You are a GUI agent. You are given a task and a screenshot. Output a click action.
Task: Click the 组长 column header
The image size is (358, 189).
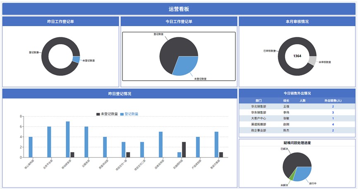pos(286,100)
